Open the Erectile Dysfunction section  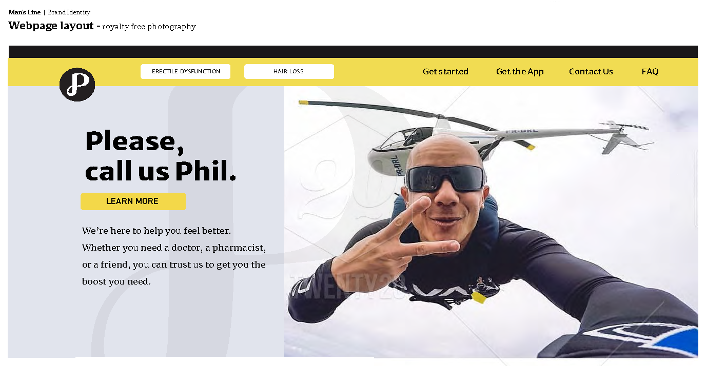click(x=185, y=71)
